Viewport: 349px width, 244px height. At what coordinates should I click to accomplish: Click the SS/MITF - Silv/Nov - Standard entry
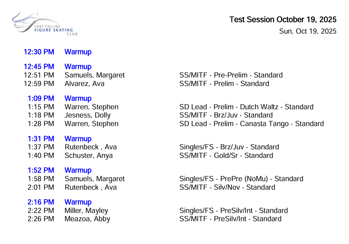[x=227, y=187]
